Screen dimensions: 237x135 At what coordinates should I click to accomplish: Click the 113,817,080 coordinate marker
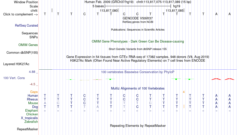[x=109, y=10]
